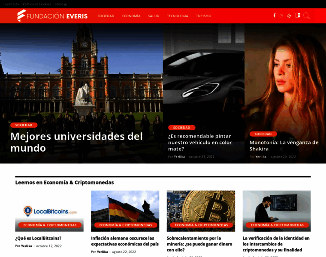Image resolution: width=326 pixels, height=257 pixels.
Task: Click category tag on identity verification thumbnail
Action: point(277,225)
